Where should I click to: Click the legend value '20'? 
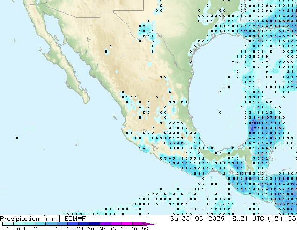point(80,228)
